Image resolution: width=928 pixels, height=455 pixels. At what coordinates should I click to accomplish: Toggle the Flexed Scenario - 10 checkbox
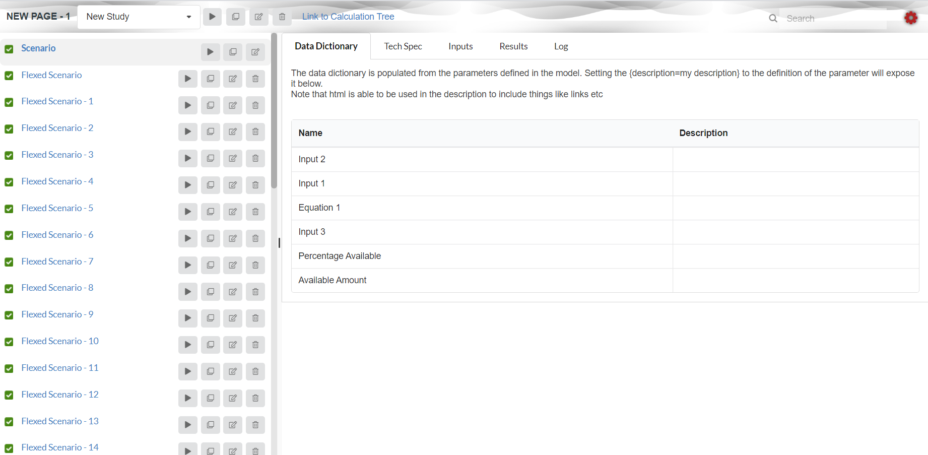pyautogui.click(x=9, y=342)
